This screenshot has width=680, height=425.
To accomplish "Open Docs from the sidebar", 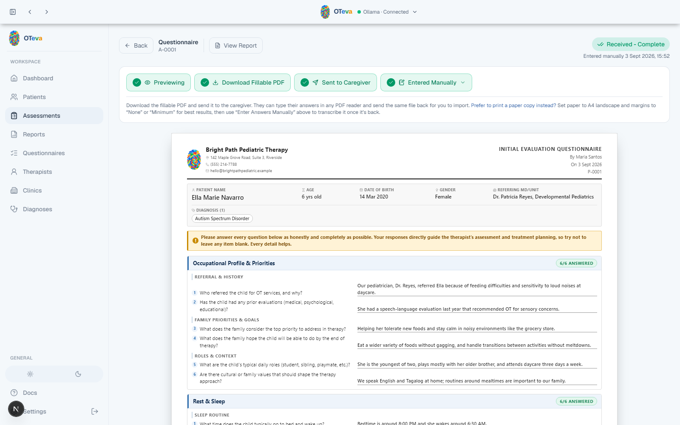I will coord(54,393).
